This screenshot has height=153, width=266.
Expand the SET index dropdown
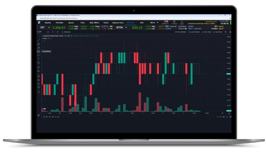click(x=47, y=28)
